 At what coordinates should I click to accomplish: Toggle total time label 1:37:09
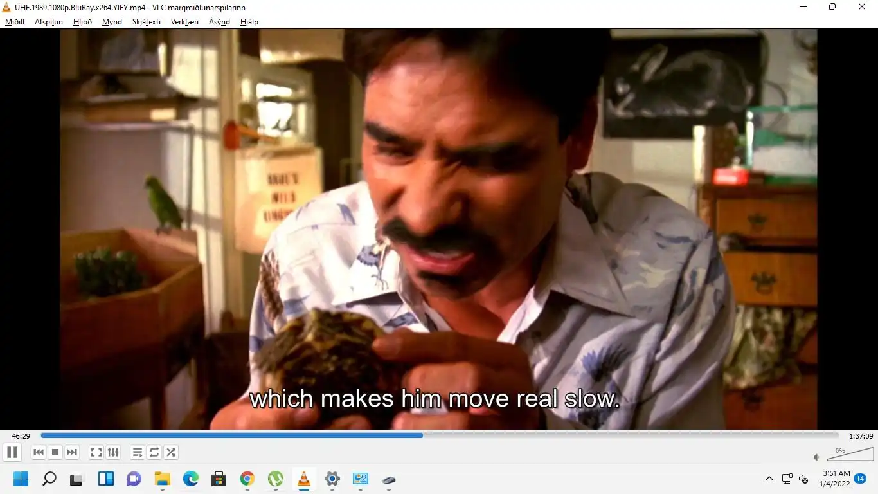(861, 436)
